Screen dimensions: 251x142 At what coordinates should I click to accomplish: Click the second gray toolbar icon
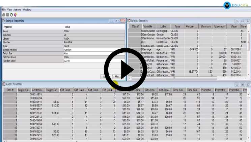(x=8, y=15)
